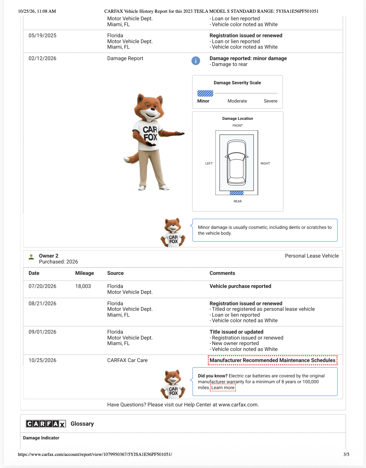366x468 pixels.
Task: Click the Damage to rear note
Action: (x=229, y=64)
